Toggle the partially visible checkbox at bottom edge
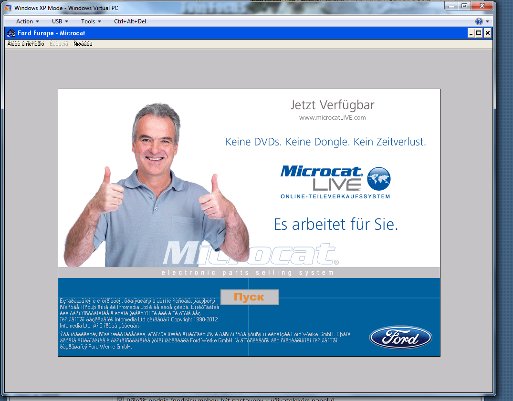Viewport: 513px width, 401px height. click(x=120, y=399)
